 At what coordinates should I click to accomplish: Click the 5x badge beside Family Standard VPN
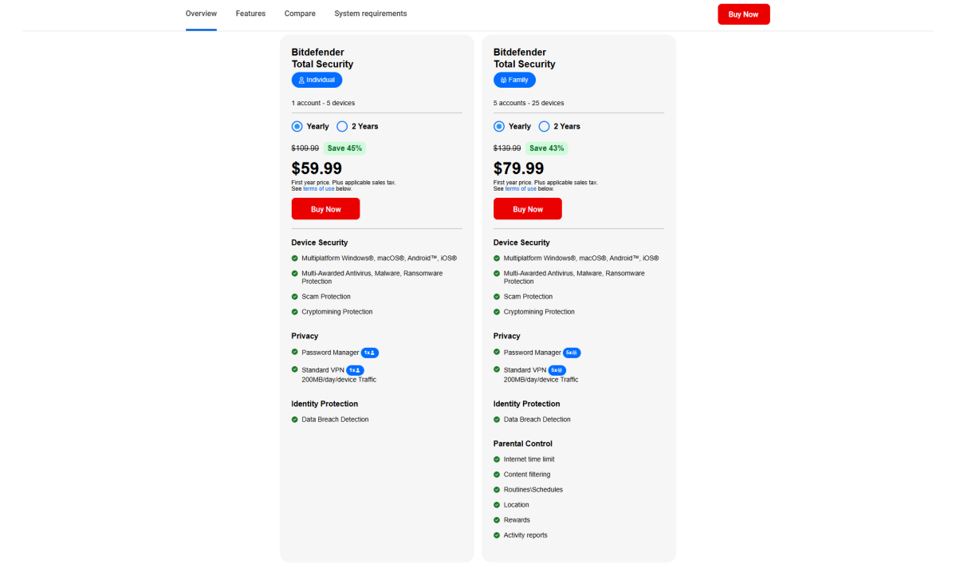coord(557,369)
